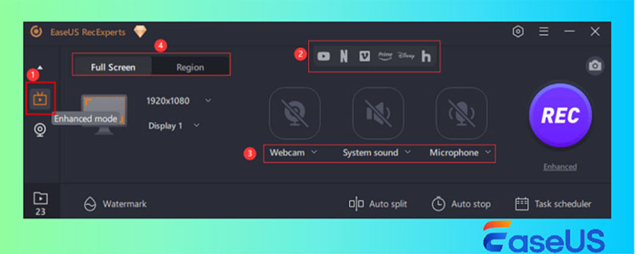The height and width of the screenshot is (254, 635).
Task: Open the webcam recording mode in sidebar
Action: 40,130
